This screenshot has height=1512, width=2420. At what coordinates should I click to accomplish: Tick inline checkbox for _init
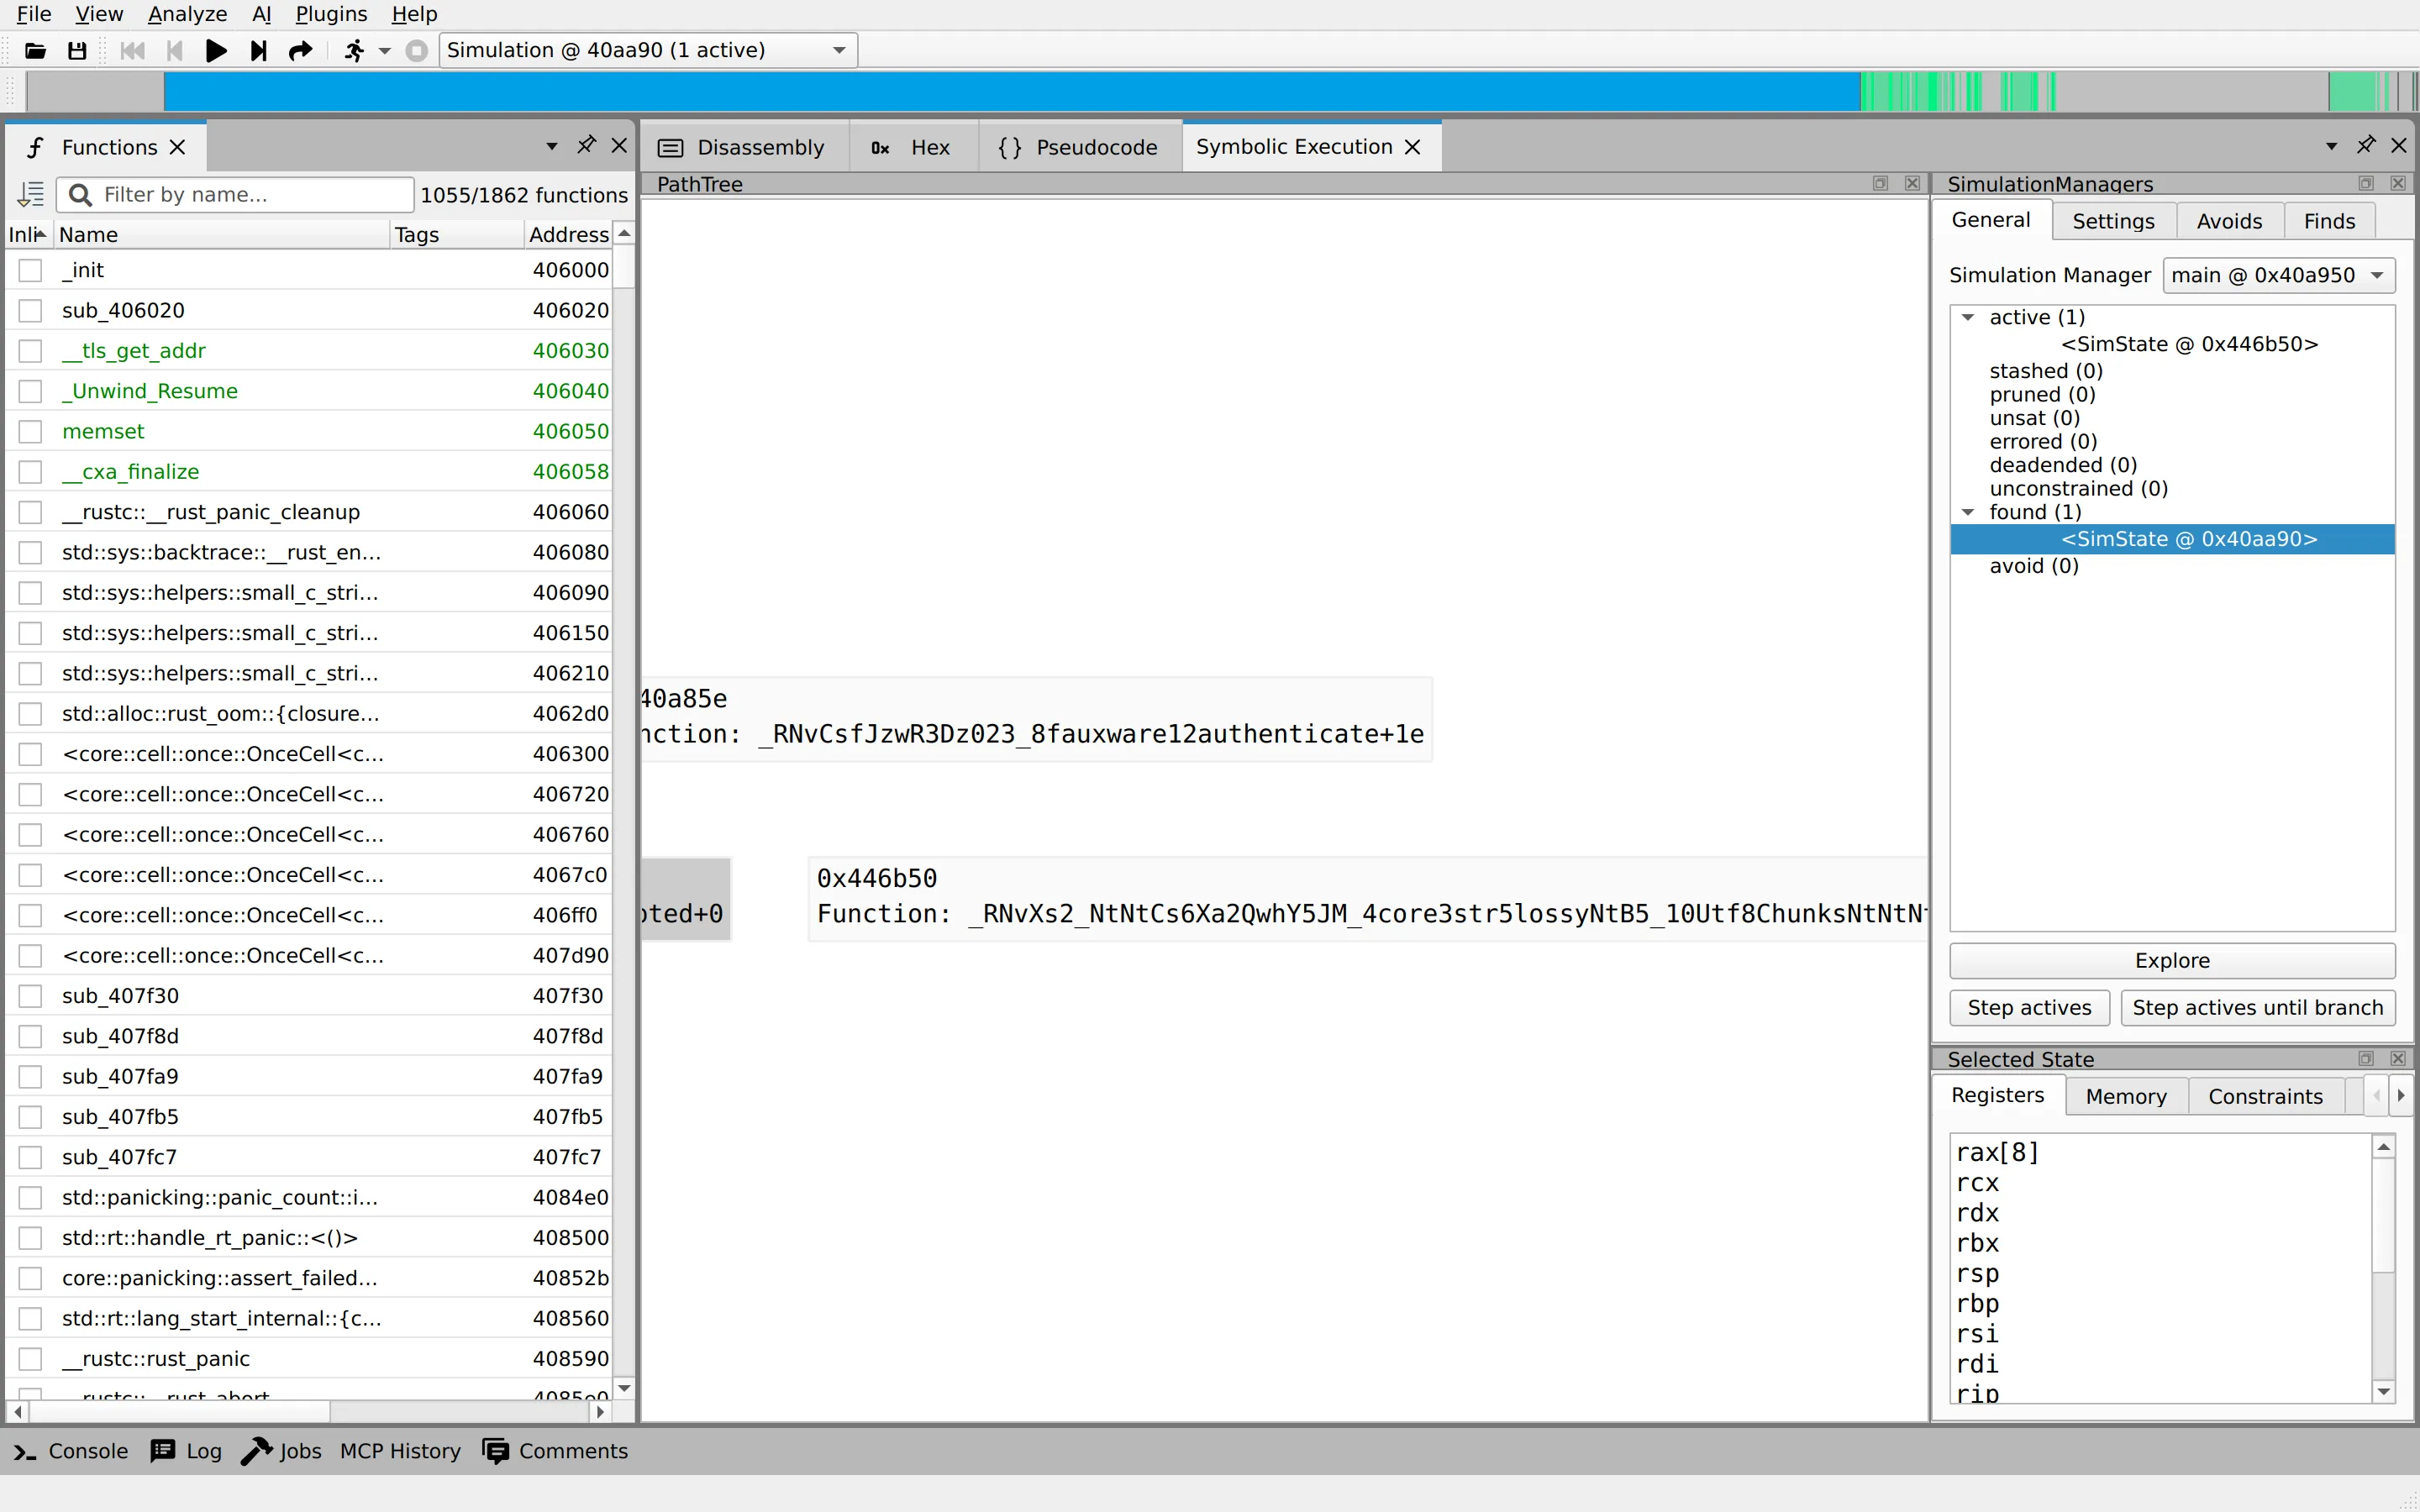[31, 270]
